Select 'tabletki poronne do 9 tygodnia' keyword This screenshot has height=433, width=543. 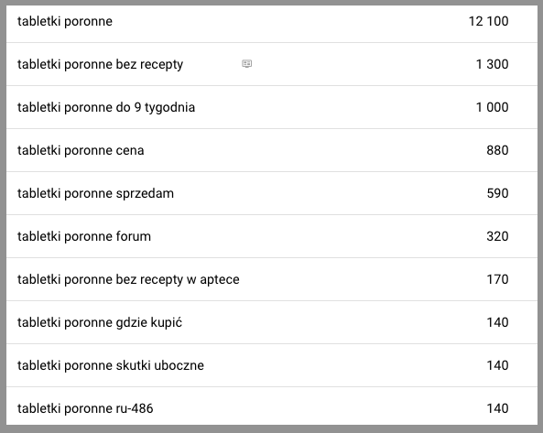tap(106, 108)
